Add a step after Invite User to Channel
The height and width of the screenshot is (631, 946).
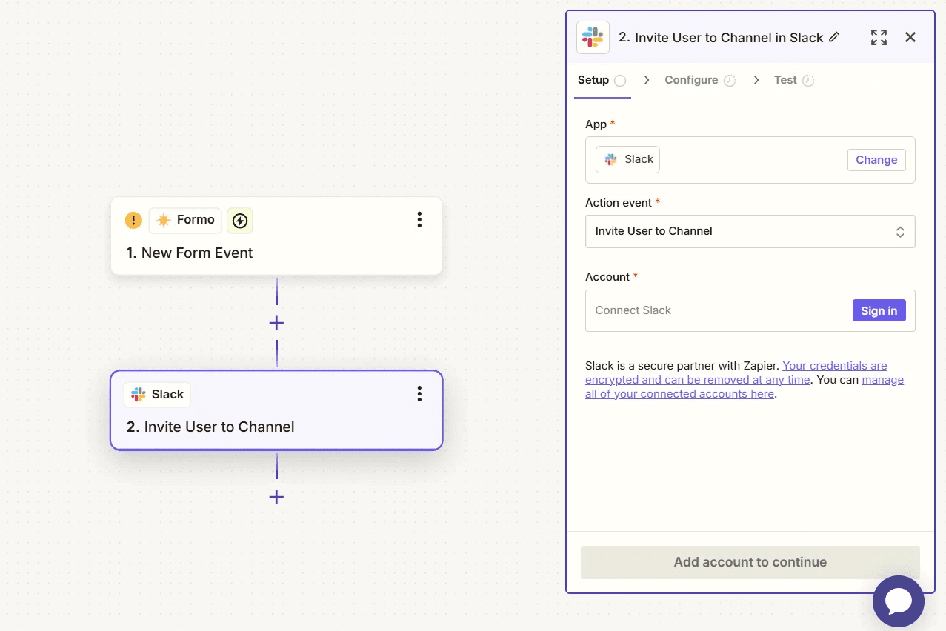[x=276, y=497]
